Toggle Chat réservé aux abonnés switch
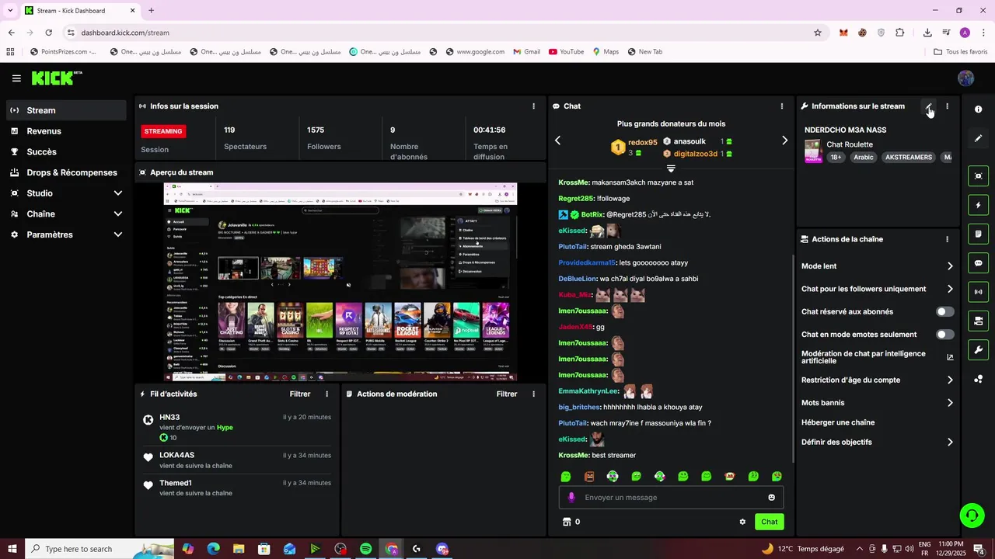 [945, 311]
